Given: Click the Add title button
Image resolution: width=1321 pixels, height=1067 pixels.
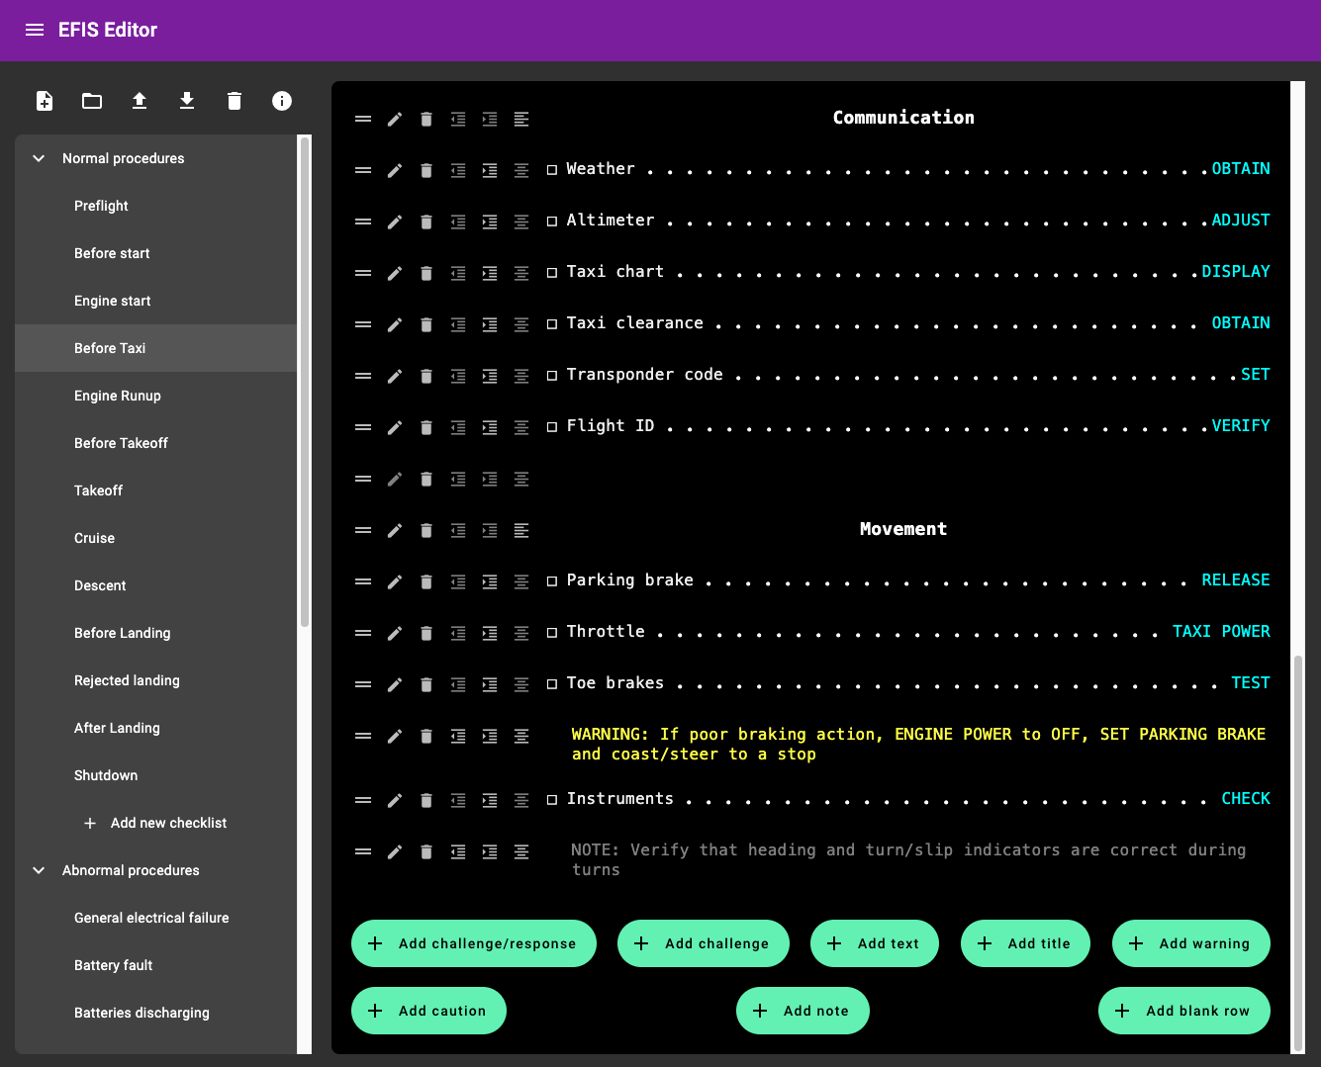Looking at the screenshot, I should (1026, 943).
